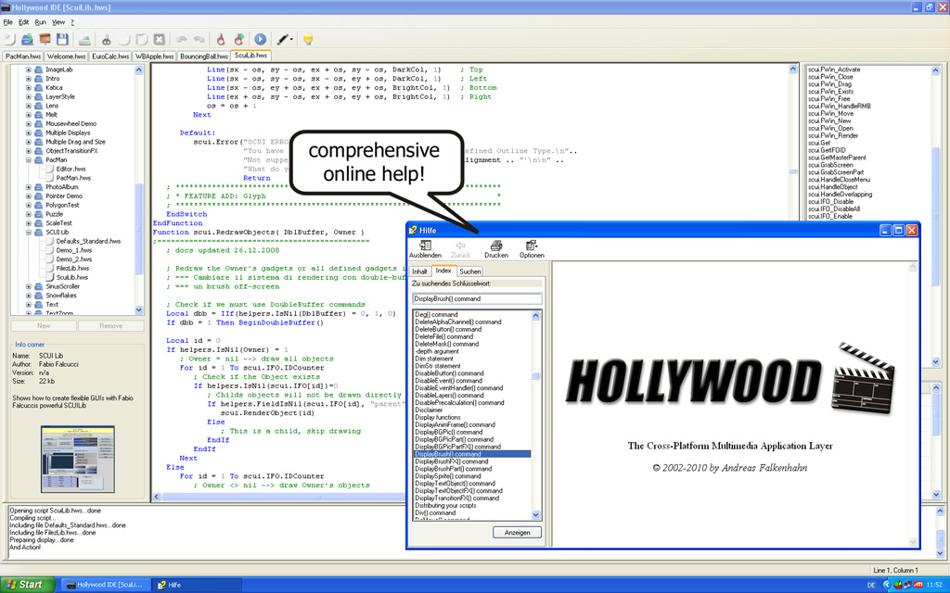Open the Run menu
Viewport: 950px width, 593px height.
[x=41, y=22]
